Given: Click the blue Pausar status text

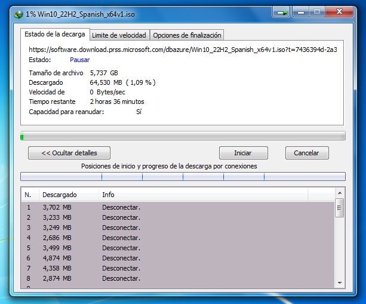Looking at the screenshot, I should [80, 60].
